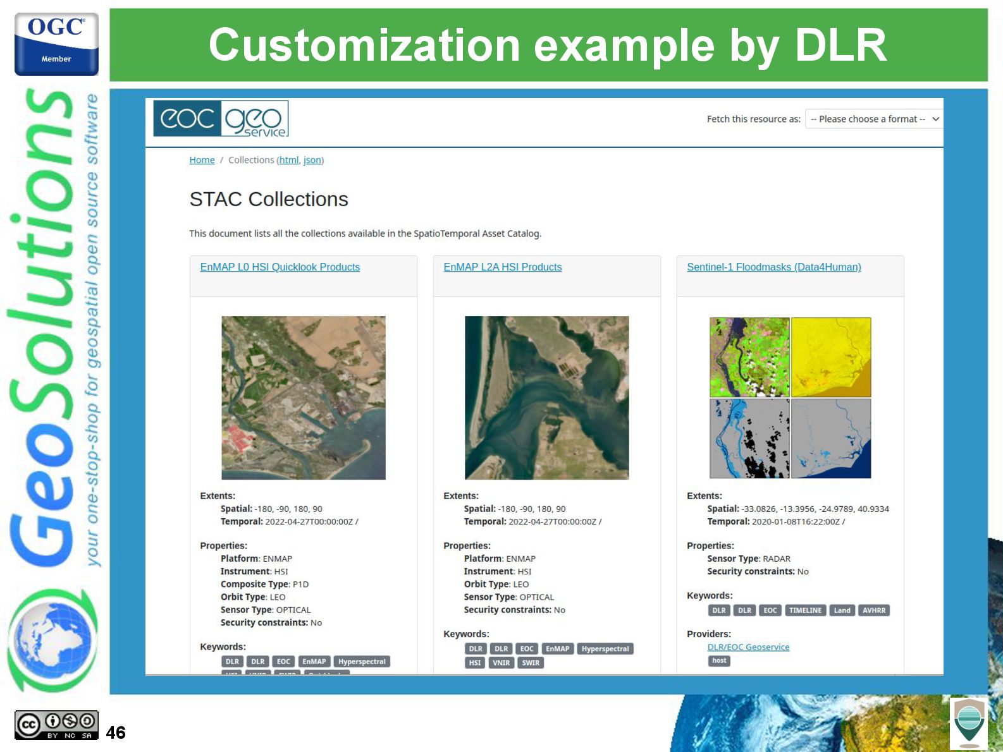The width and height of the screenshot is (1003, 752).
Task: Open EnMAP L0 HSI Quicklook Products collection
Action: [280, 267]
